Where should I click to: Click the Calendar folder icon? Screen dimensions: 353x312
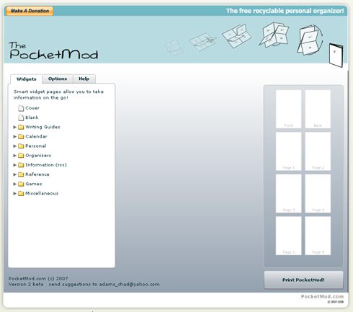click(21, 136)
